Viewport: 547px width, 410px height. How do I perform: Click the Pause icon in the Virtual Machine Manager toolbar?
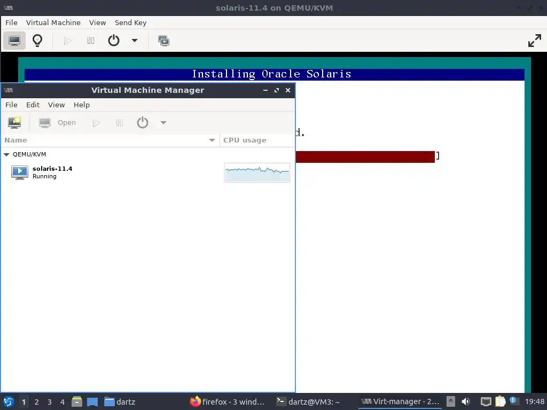click(119, 123)
